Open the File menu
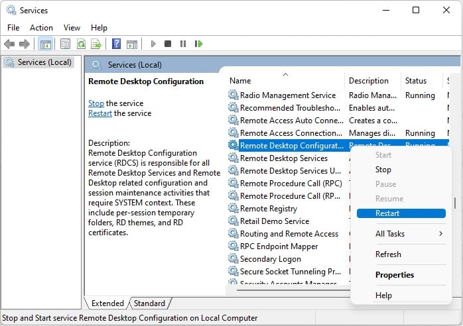463x326 pixels. (x=13, y=28)
